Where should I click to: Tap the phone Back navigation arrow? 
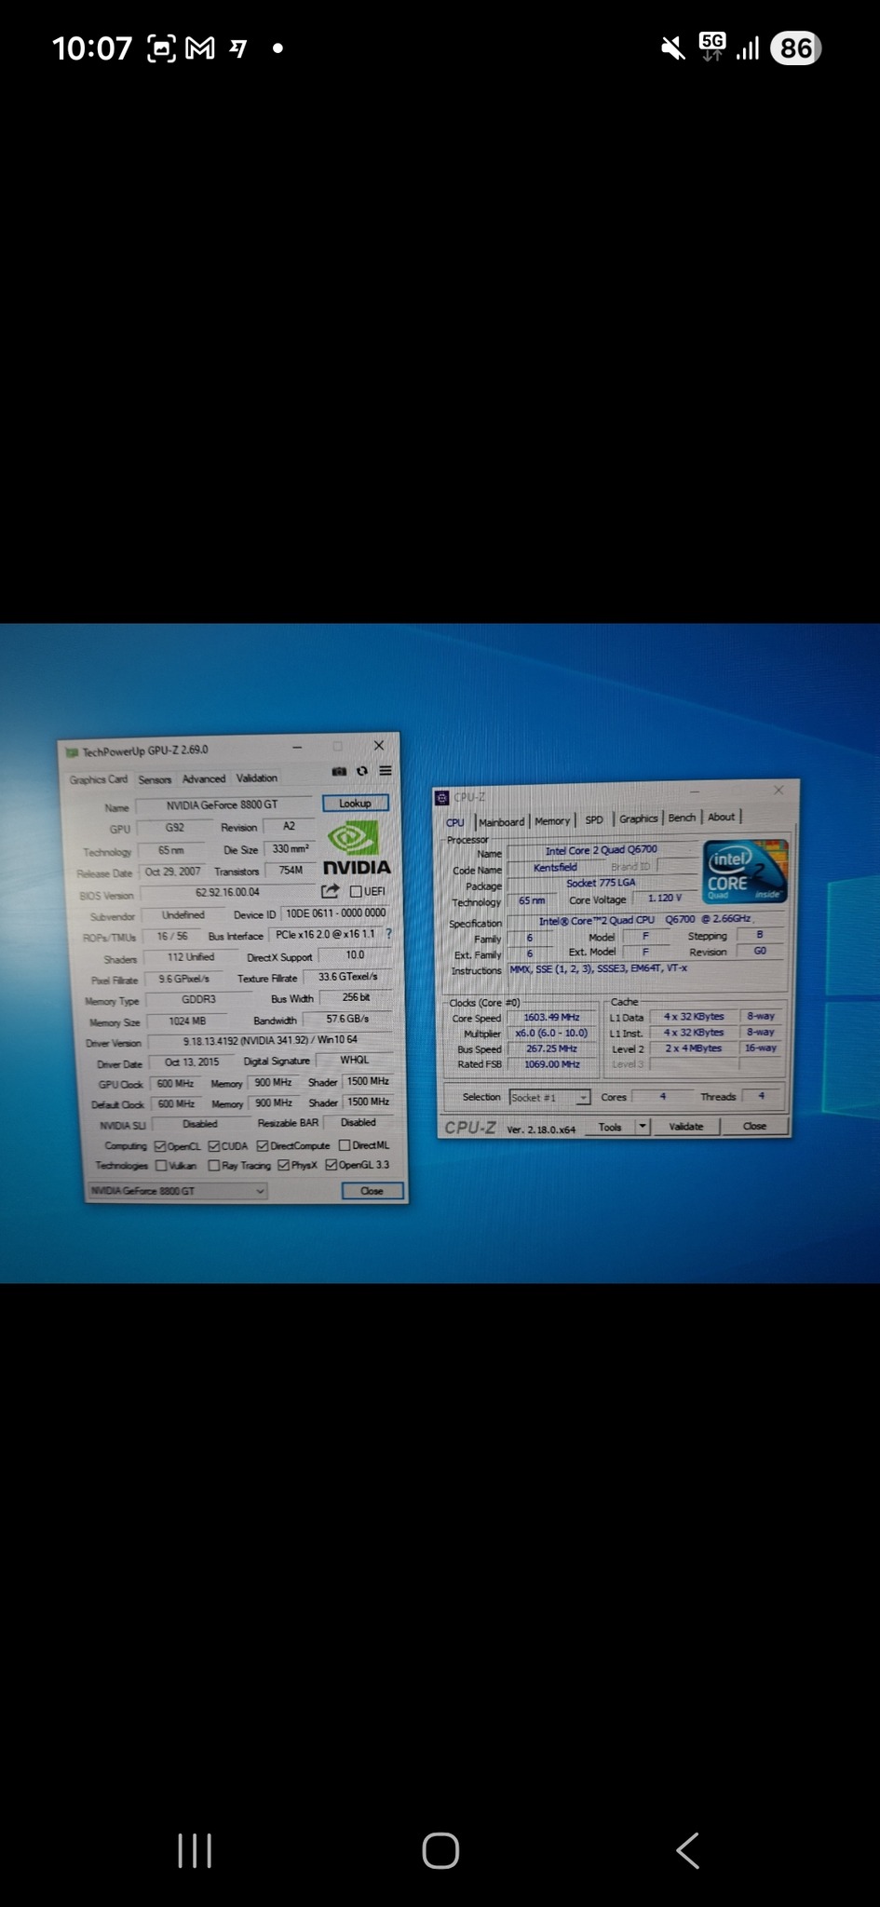[x=687, y=1850]
